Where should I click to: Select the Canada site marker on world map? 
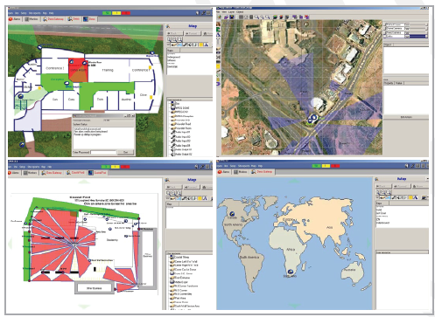coord(233,214)
